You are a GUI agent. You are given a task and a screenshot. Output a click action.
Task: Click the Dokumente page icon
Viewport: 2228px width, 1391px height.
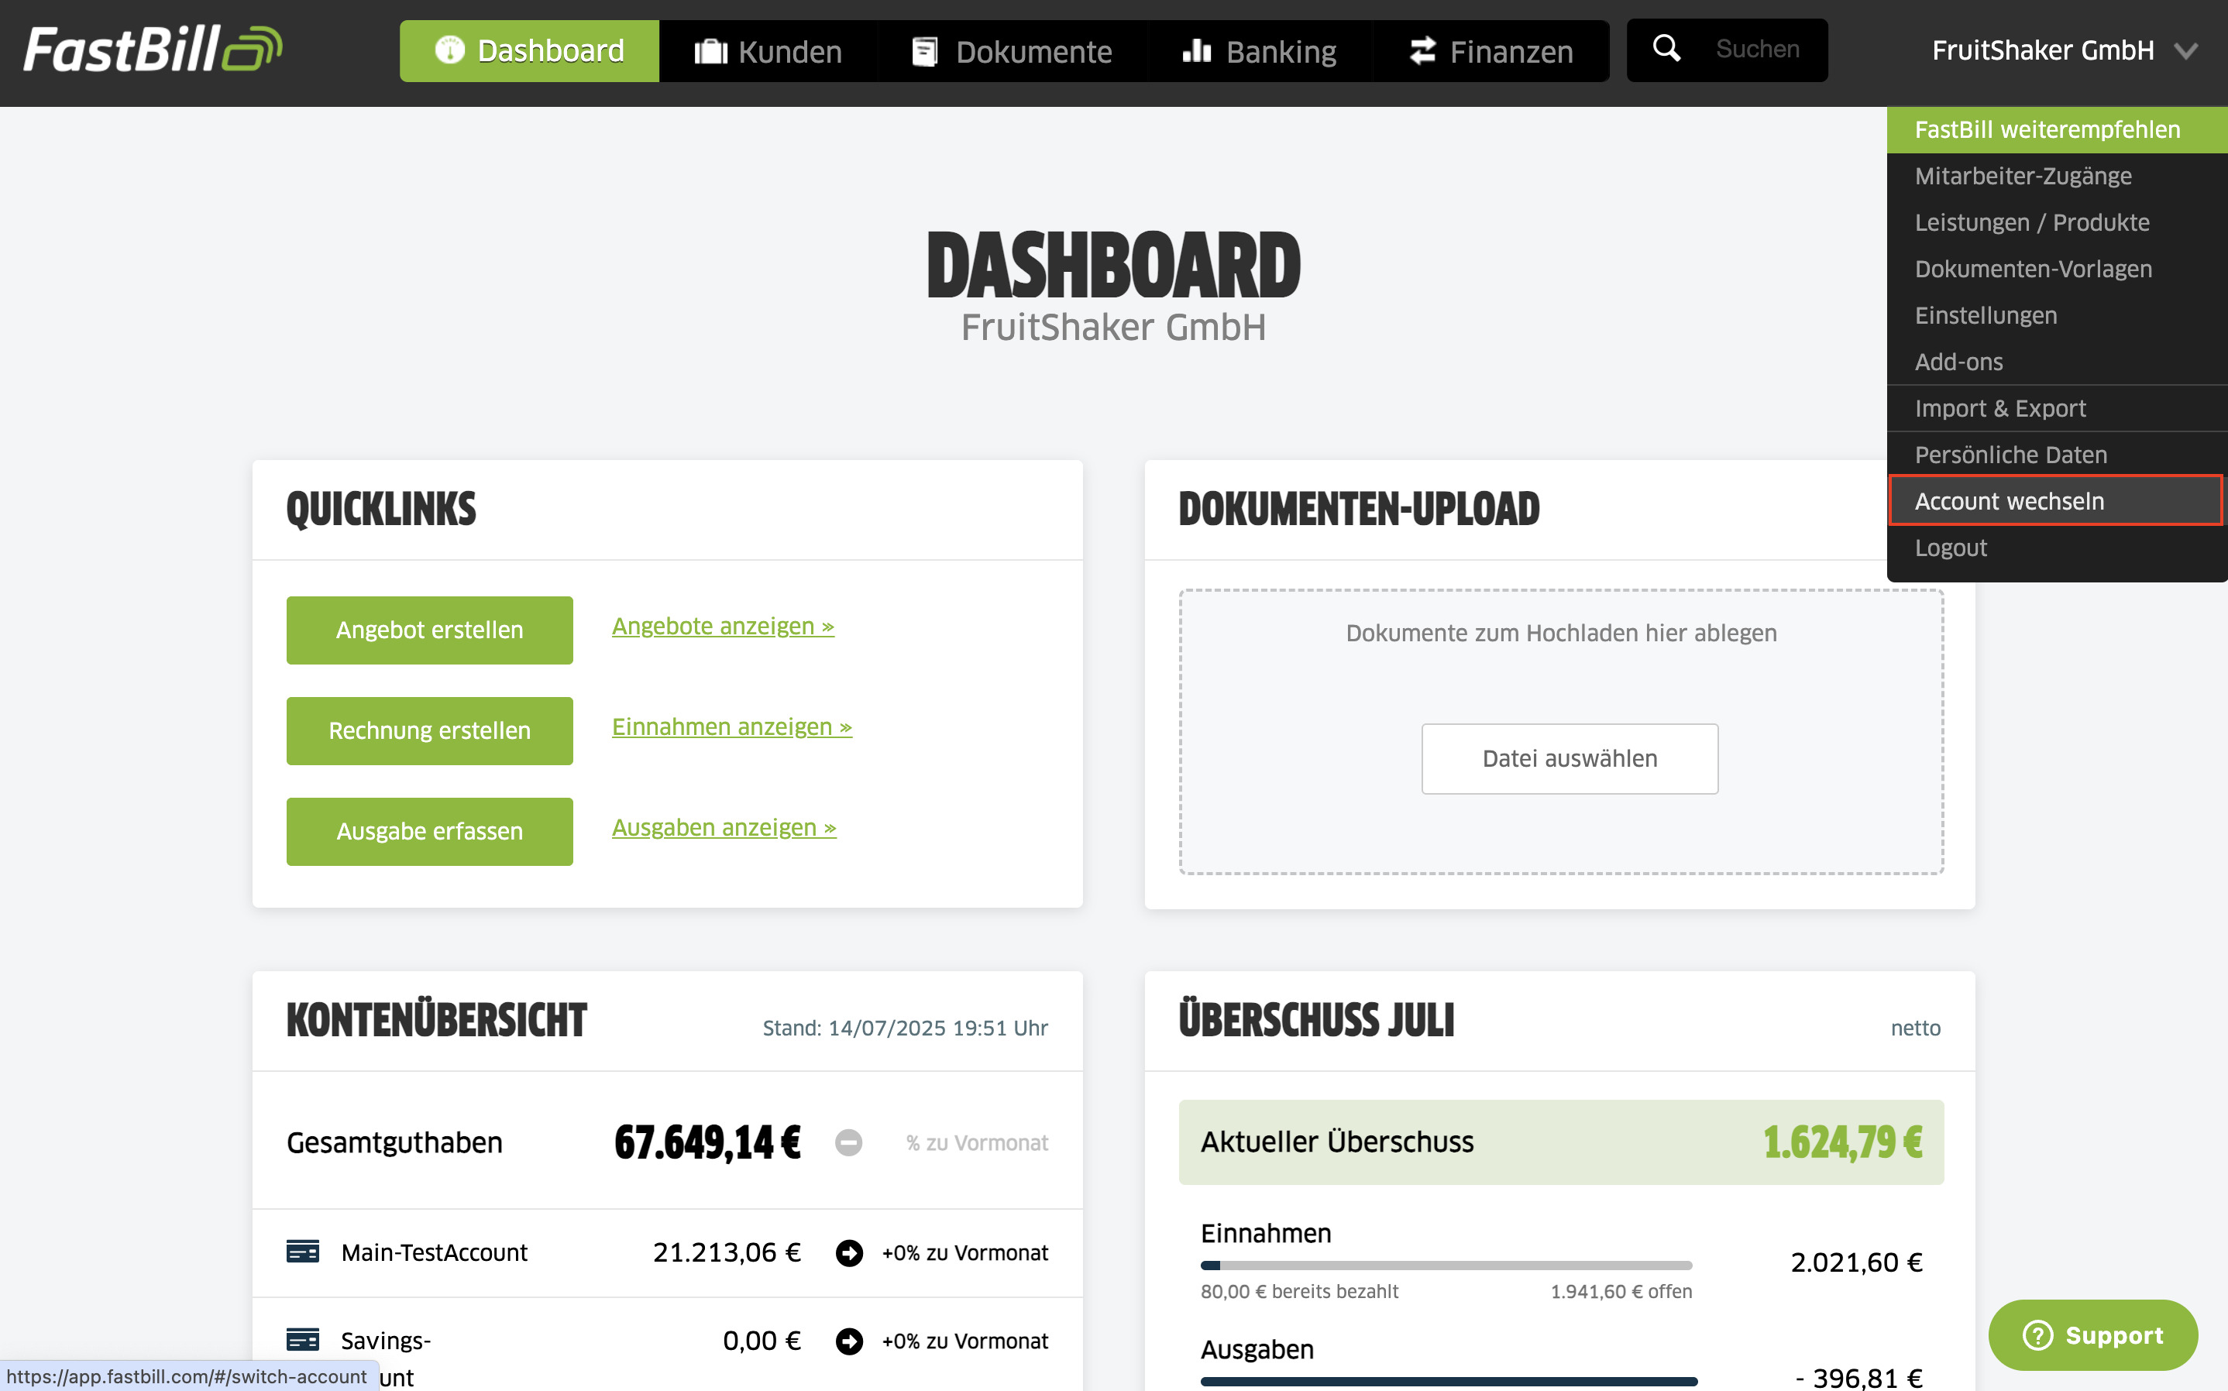[924, 52]
